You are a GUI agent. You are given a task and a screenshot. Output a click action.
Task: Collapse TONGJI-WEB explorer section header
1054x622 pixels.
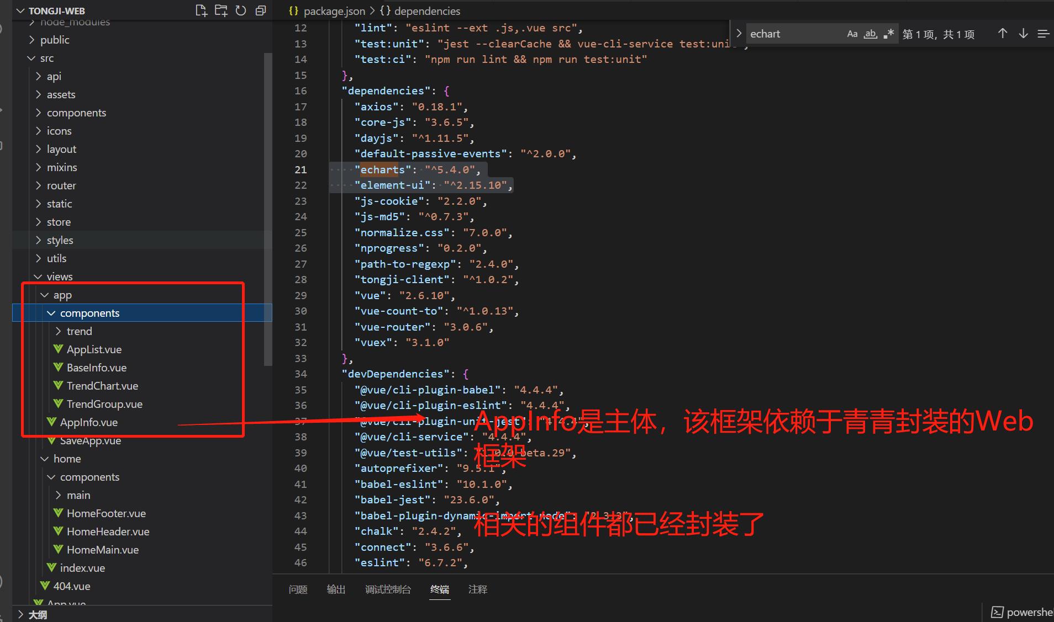coord(56,10)
